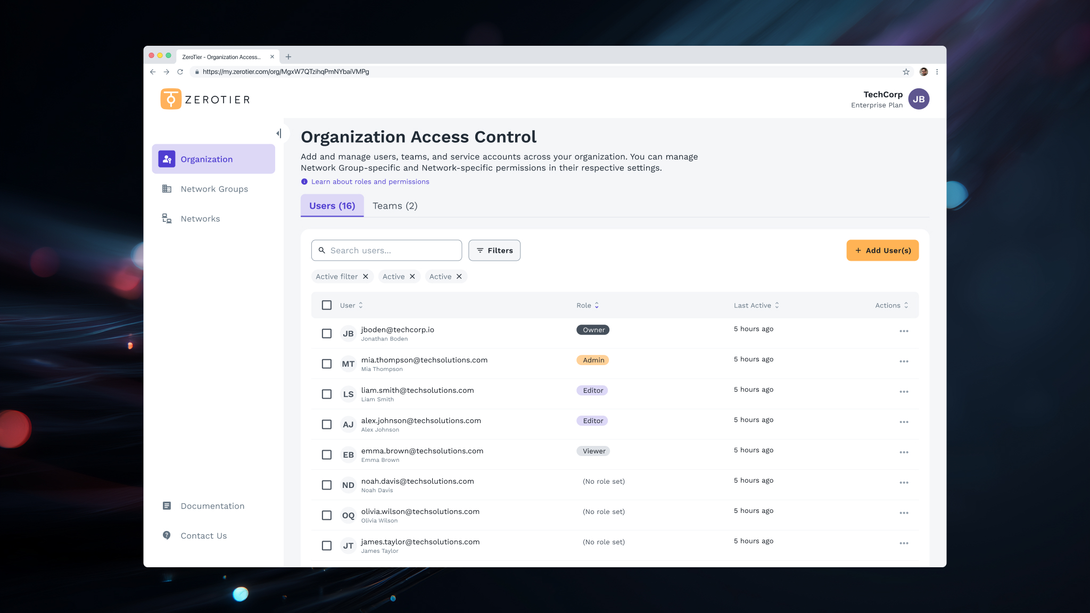
Task: Open the actions menu for liam.smith
Action: pyautogui.click(x=904, y=392)
